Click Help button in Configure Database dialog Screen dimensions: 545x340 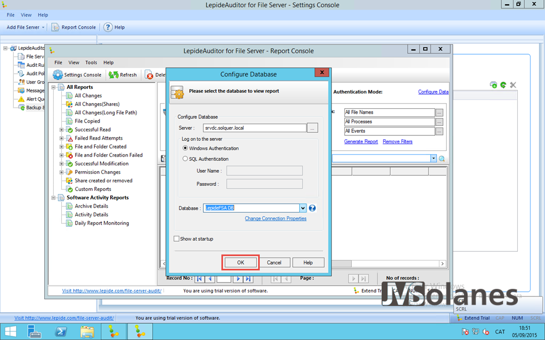tap(308, 262)
